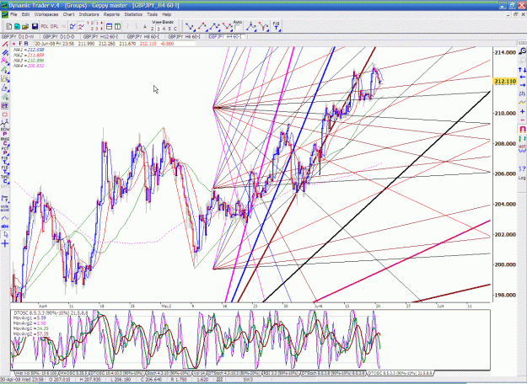The width and height of the screenshot is (527, 384).
Task: Click the blue plus icon on right
Action: 522,111
